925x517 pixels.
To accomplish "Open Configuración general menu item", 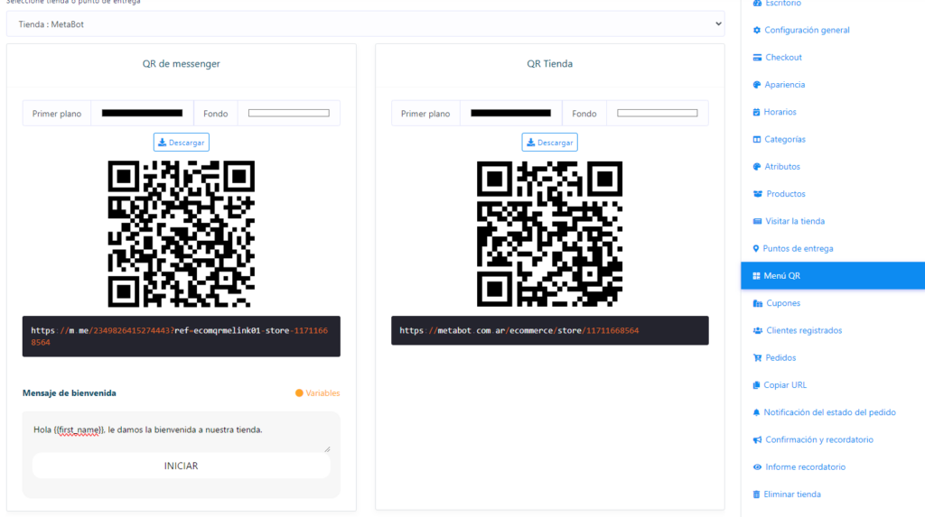I will click(807, 30).
